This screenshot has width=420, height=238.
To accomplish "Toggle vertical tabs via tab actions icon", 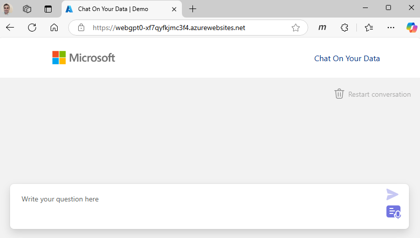I will (48, 9).
